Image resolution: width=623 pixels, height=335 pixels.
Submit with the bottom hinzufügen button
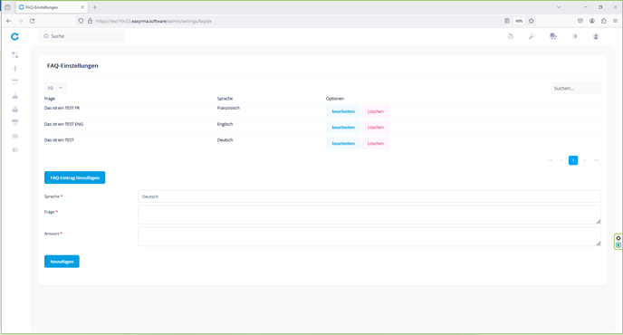62,262
